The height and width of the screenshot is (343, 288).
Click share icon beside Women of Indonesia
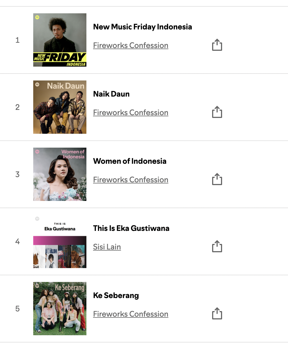coord(217,179)
